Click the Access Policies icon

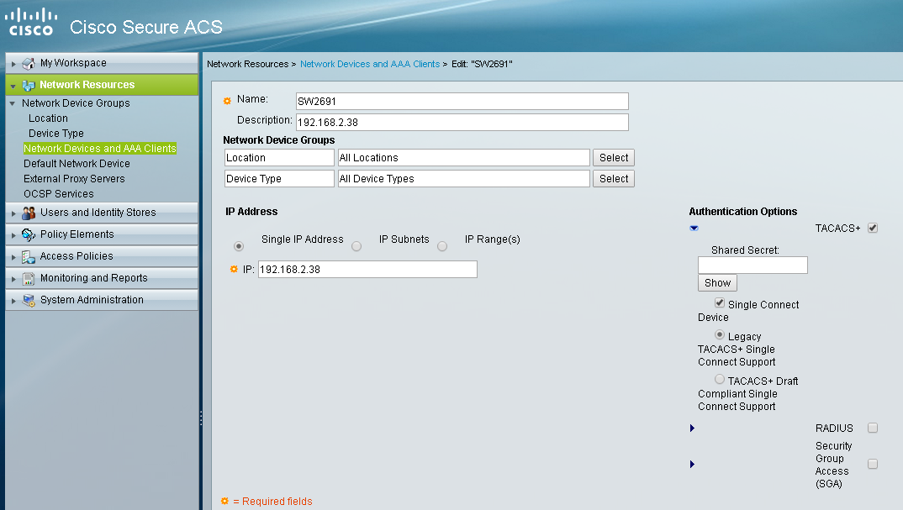click(x=29, y=257)
